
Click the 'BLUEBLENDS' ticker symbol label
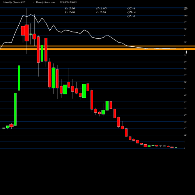[x=68, y=2]
